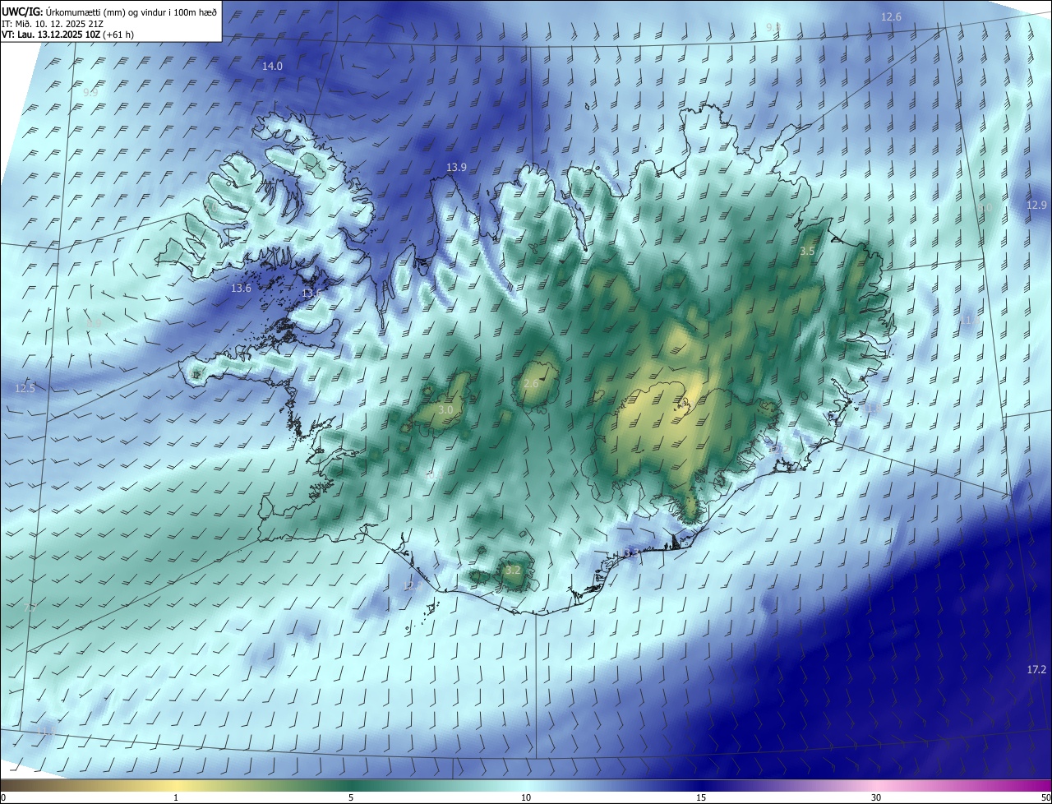Click the 2.6 value label on the map

pyautogui.click(x=531, y=383)
